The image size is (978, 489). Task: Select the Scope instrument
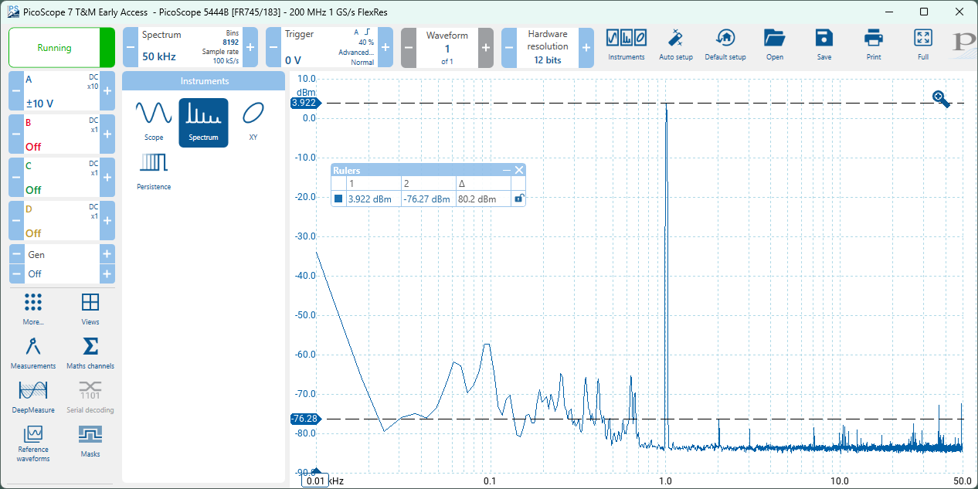pos(154,122)
